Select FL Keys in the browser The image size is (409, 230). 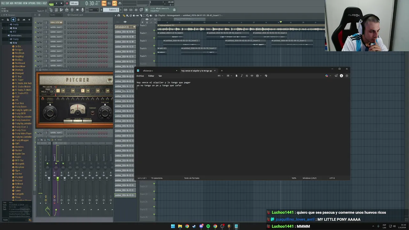(x=18, y=76)
